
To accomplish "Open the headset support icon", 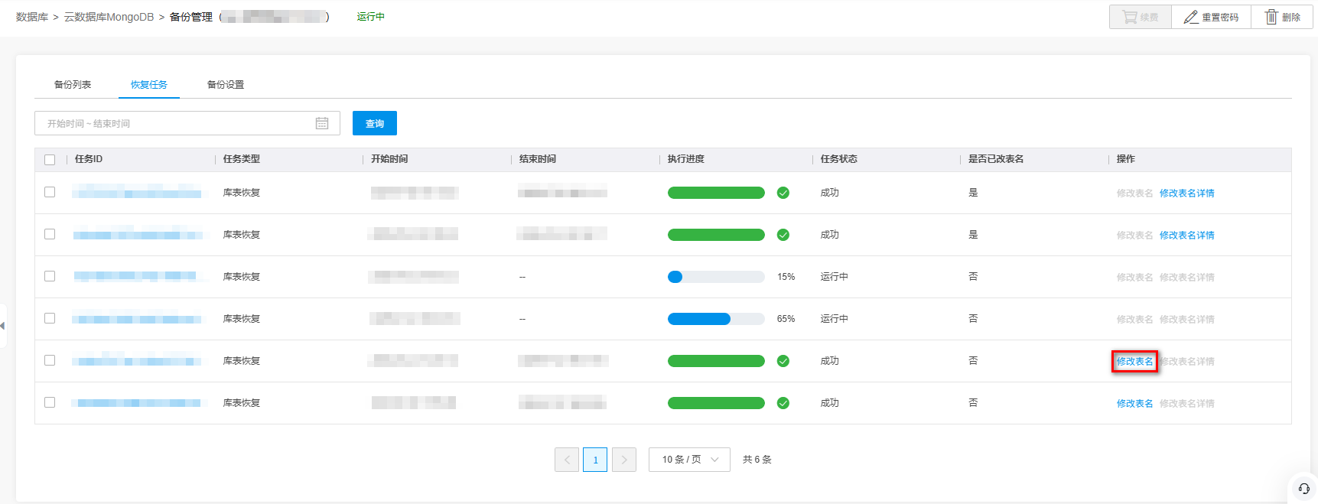I will click(x=1304, y=489).
